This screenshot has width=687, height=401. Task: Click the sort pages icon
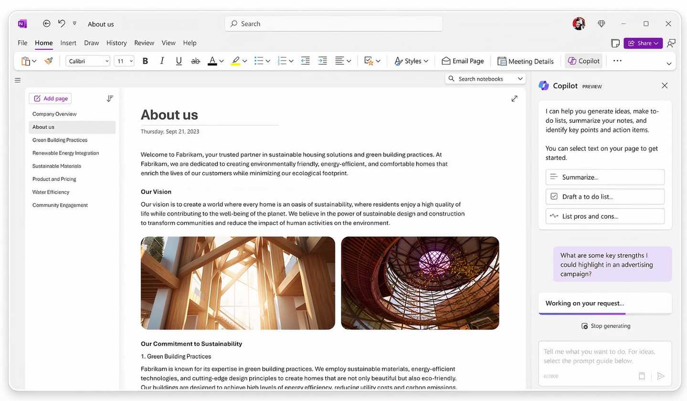[110, 98]
